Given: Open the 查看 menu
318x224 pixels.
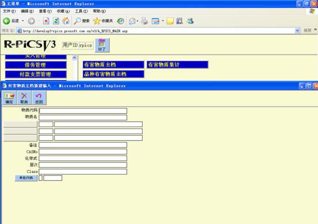Looking at the screenshot, I should (x=45, y=11).
